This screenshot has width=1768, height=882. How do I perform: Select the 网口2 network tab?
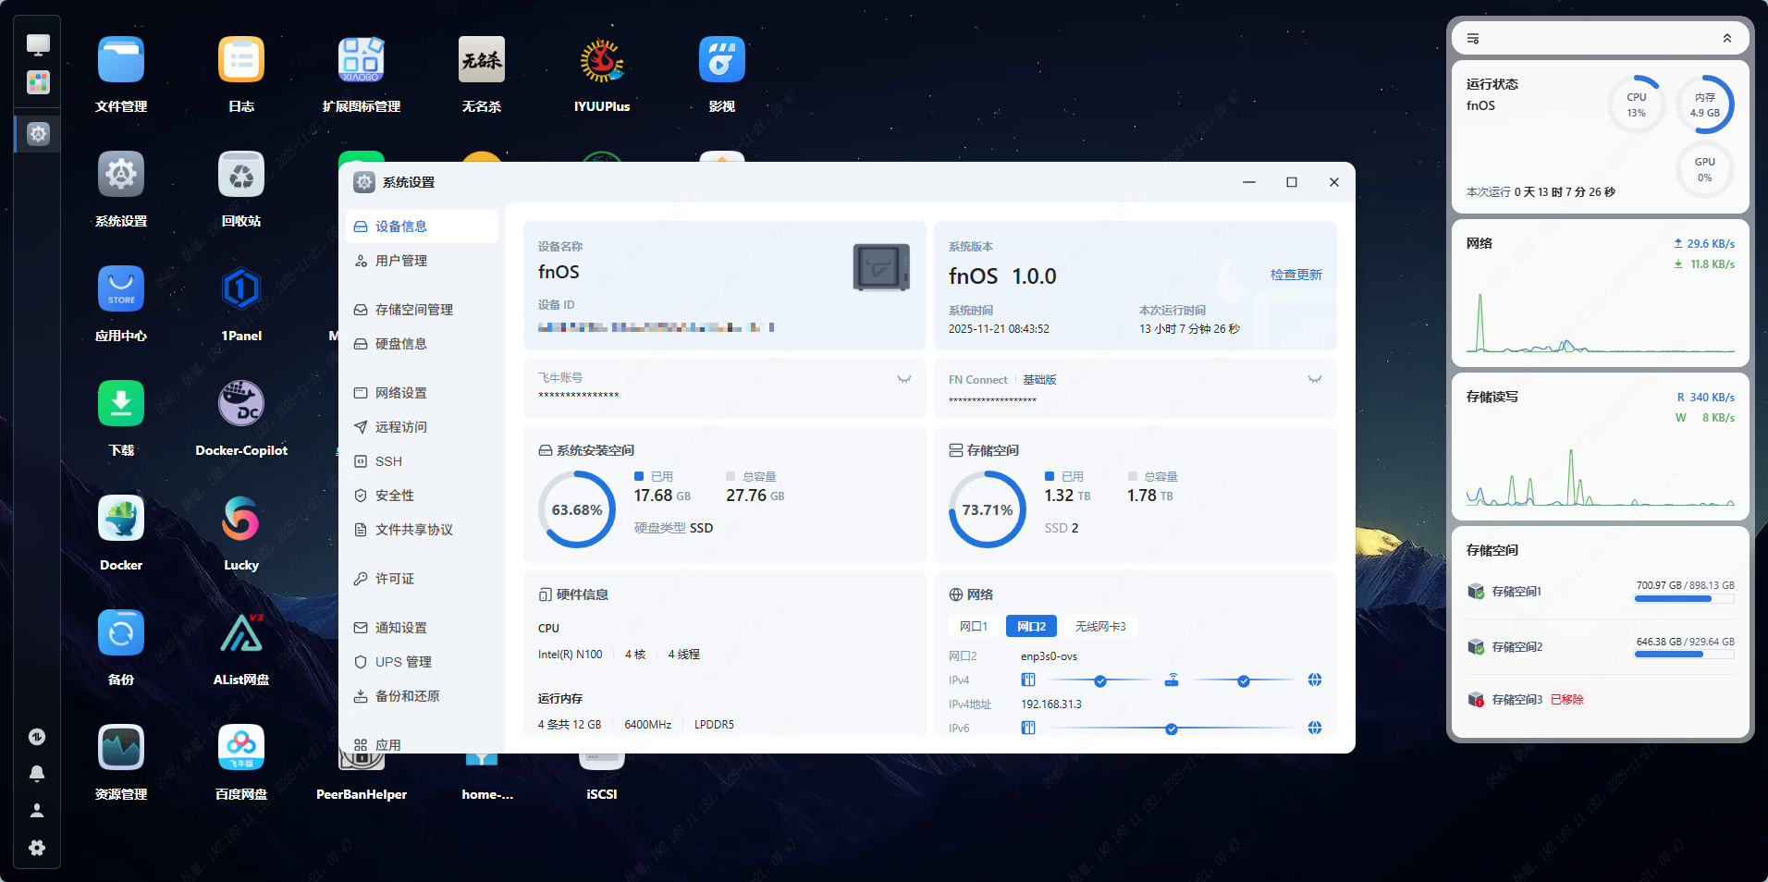click(x=1031, y=627)
